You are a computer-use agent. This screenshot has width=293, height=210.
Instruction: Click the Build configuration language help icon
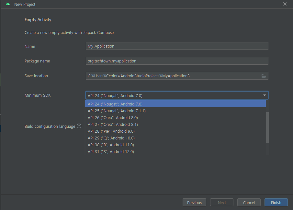pyautogui.click(x=79, y=126)
